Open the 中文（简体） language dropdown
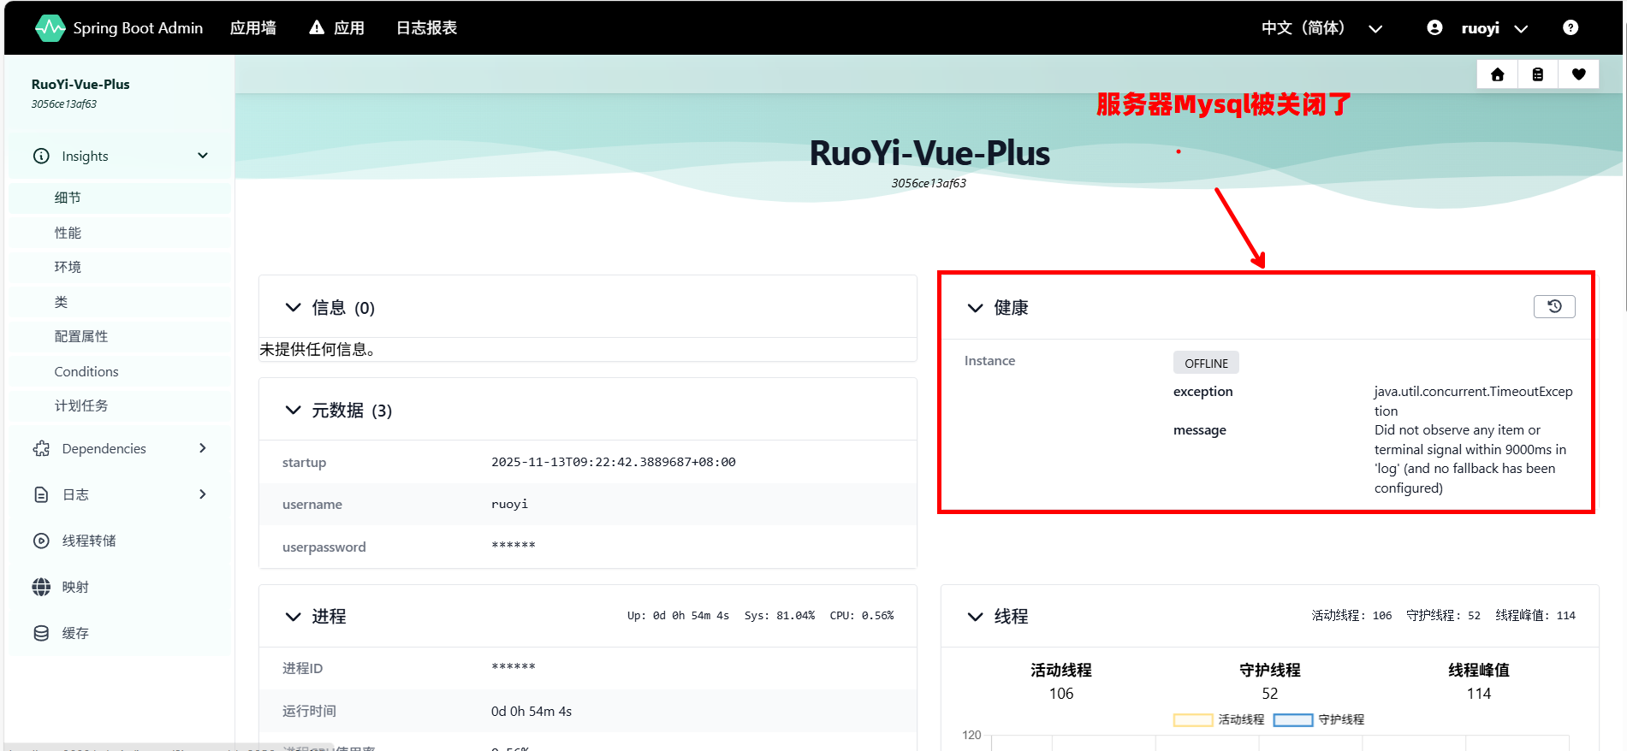The image size is (1627, 751). (1321, 28)
